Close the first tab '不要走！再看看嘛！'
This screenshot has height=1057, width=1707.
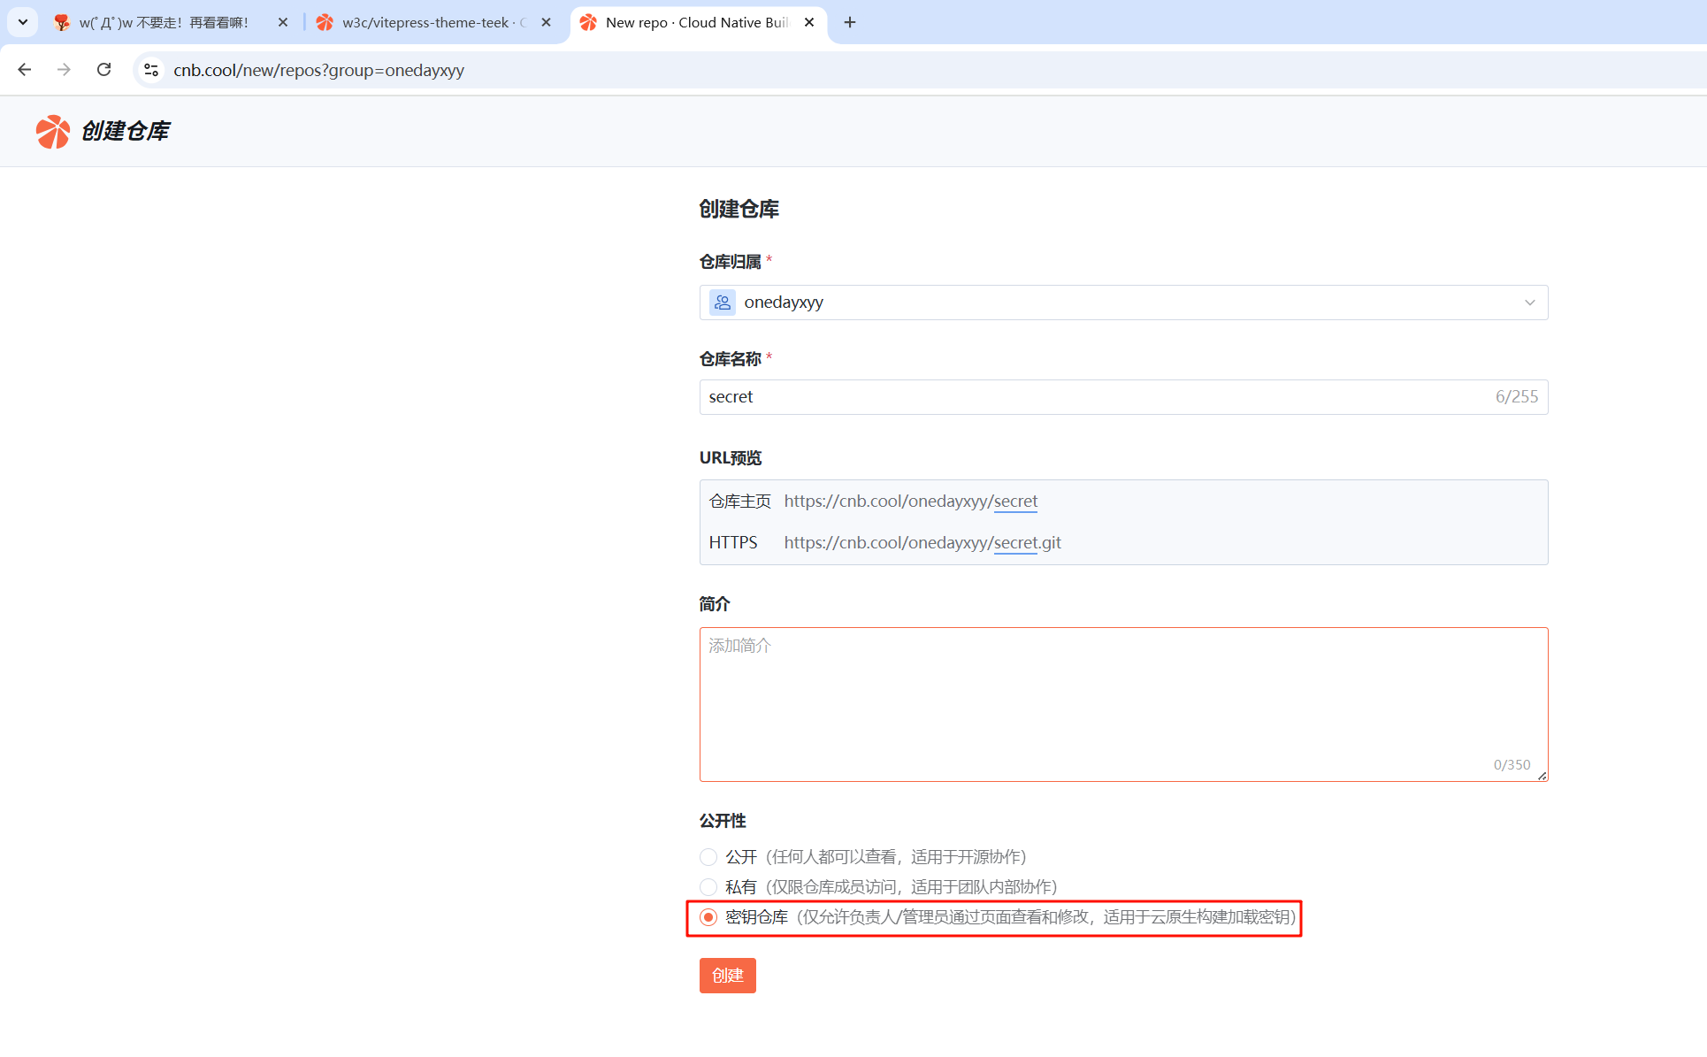point(283,22)
